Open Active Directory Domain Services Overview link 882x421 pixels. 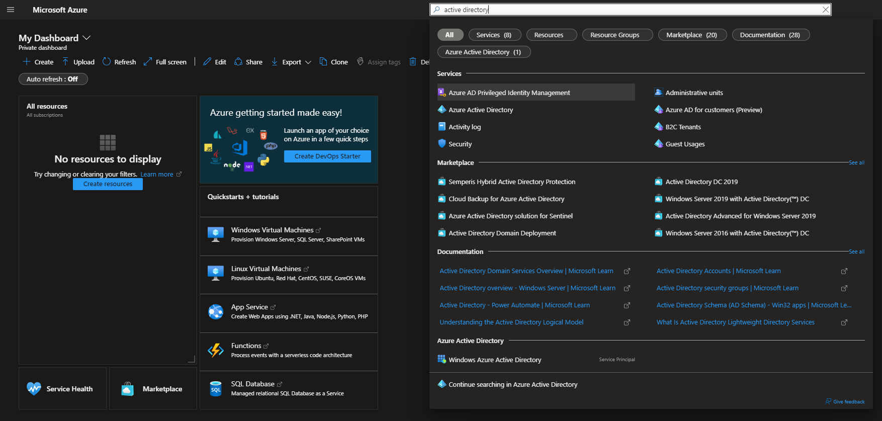click(x=526, y=271)
